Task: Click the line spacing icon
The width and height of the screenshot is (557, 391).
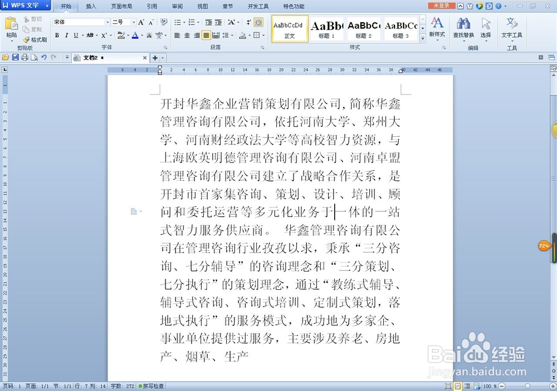Action: tap(225, 35)
